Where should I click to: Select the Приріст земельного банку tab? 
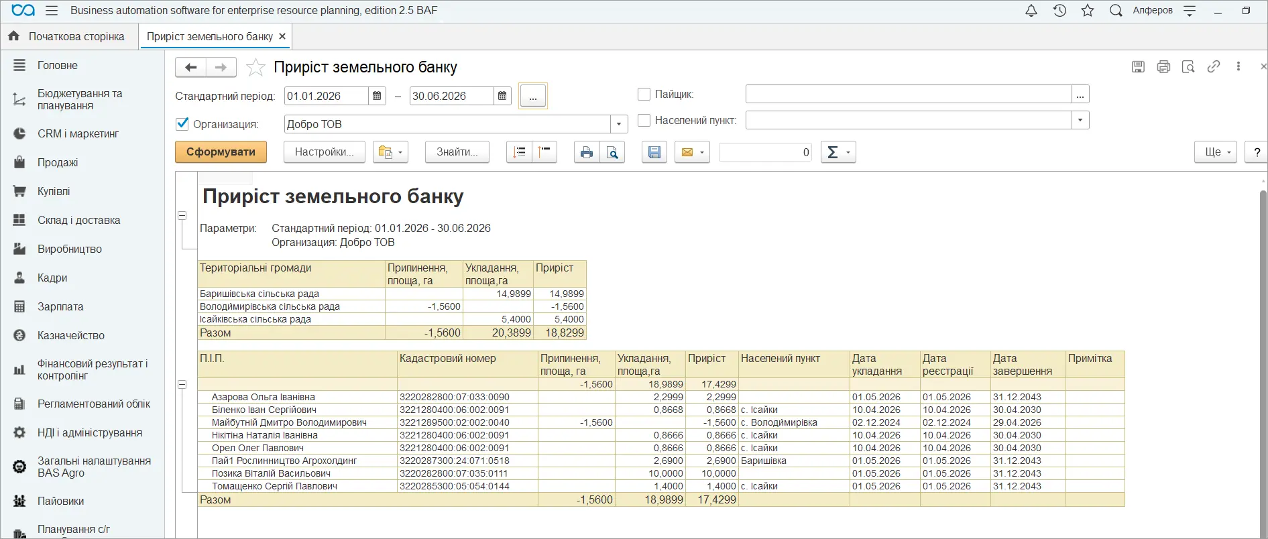coord(209,36)
